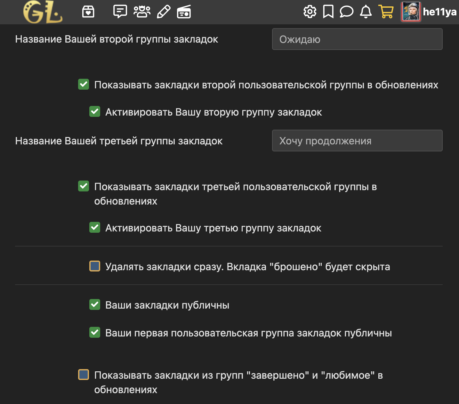This screenshot has height=404, width=459.
Task: Click the pencil writing icon
Action: pos(164,12)
